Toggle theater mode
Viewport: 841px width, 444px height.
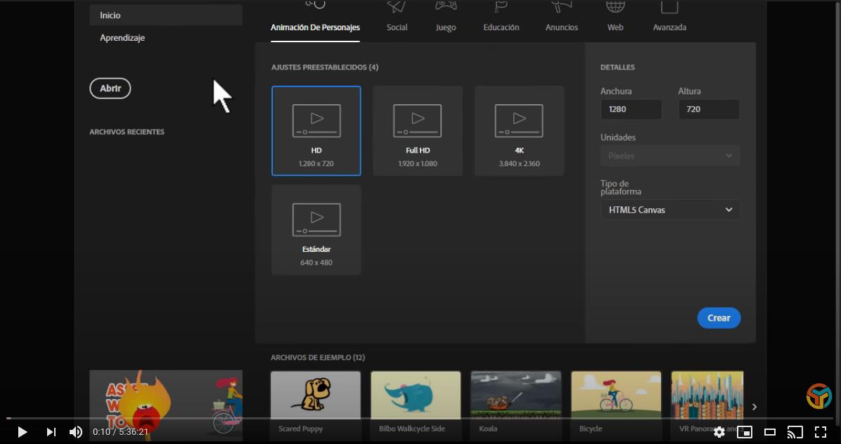(770, 431)
